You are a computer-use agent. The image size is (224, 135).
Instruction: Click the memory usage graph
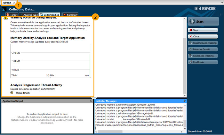point(50,61)
